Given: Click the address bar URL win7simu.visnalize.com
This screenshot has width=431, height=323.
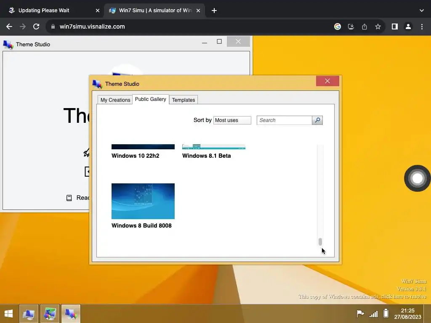Looking at the screenshot, I should (92, 26).
